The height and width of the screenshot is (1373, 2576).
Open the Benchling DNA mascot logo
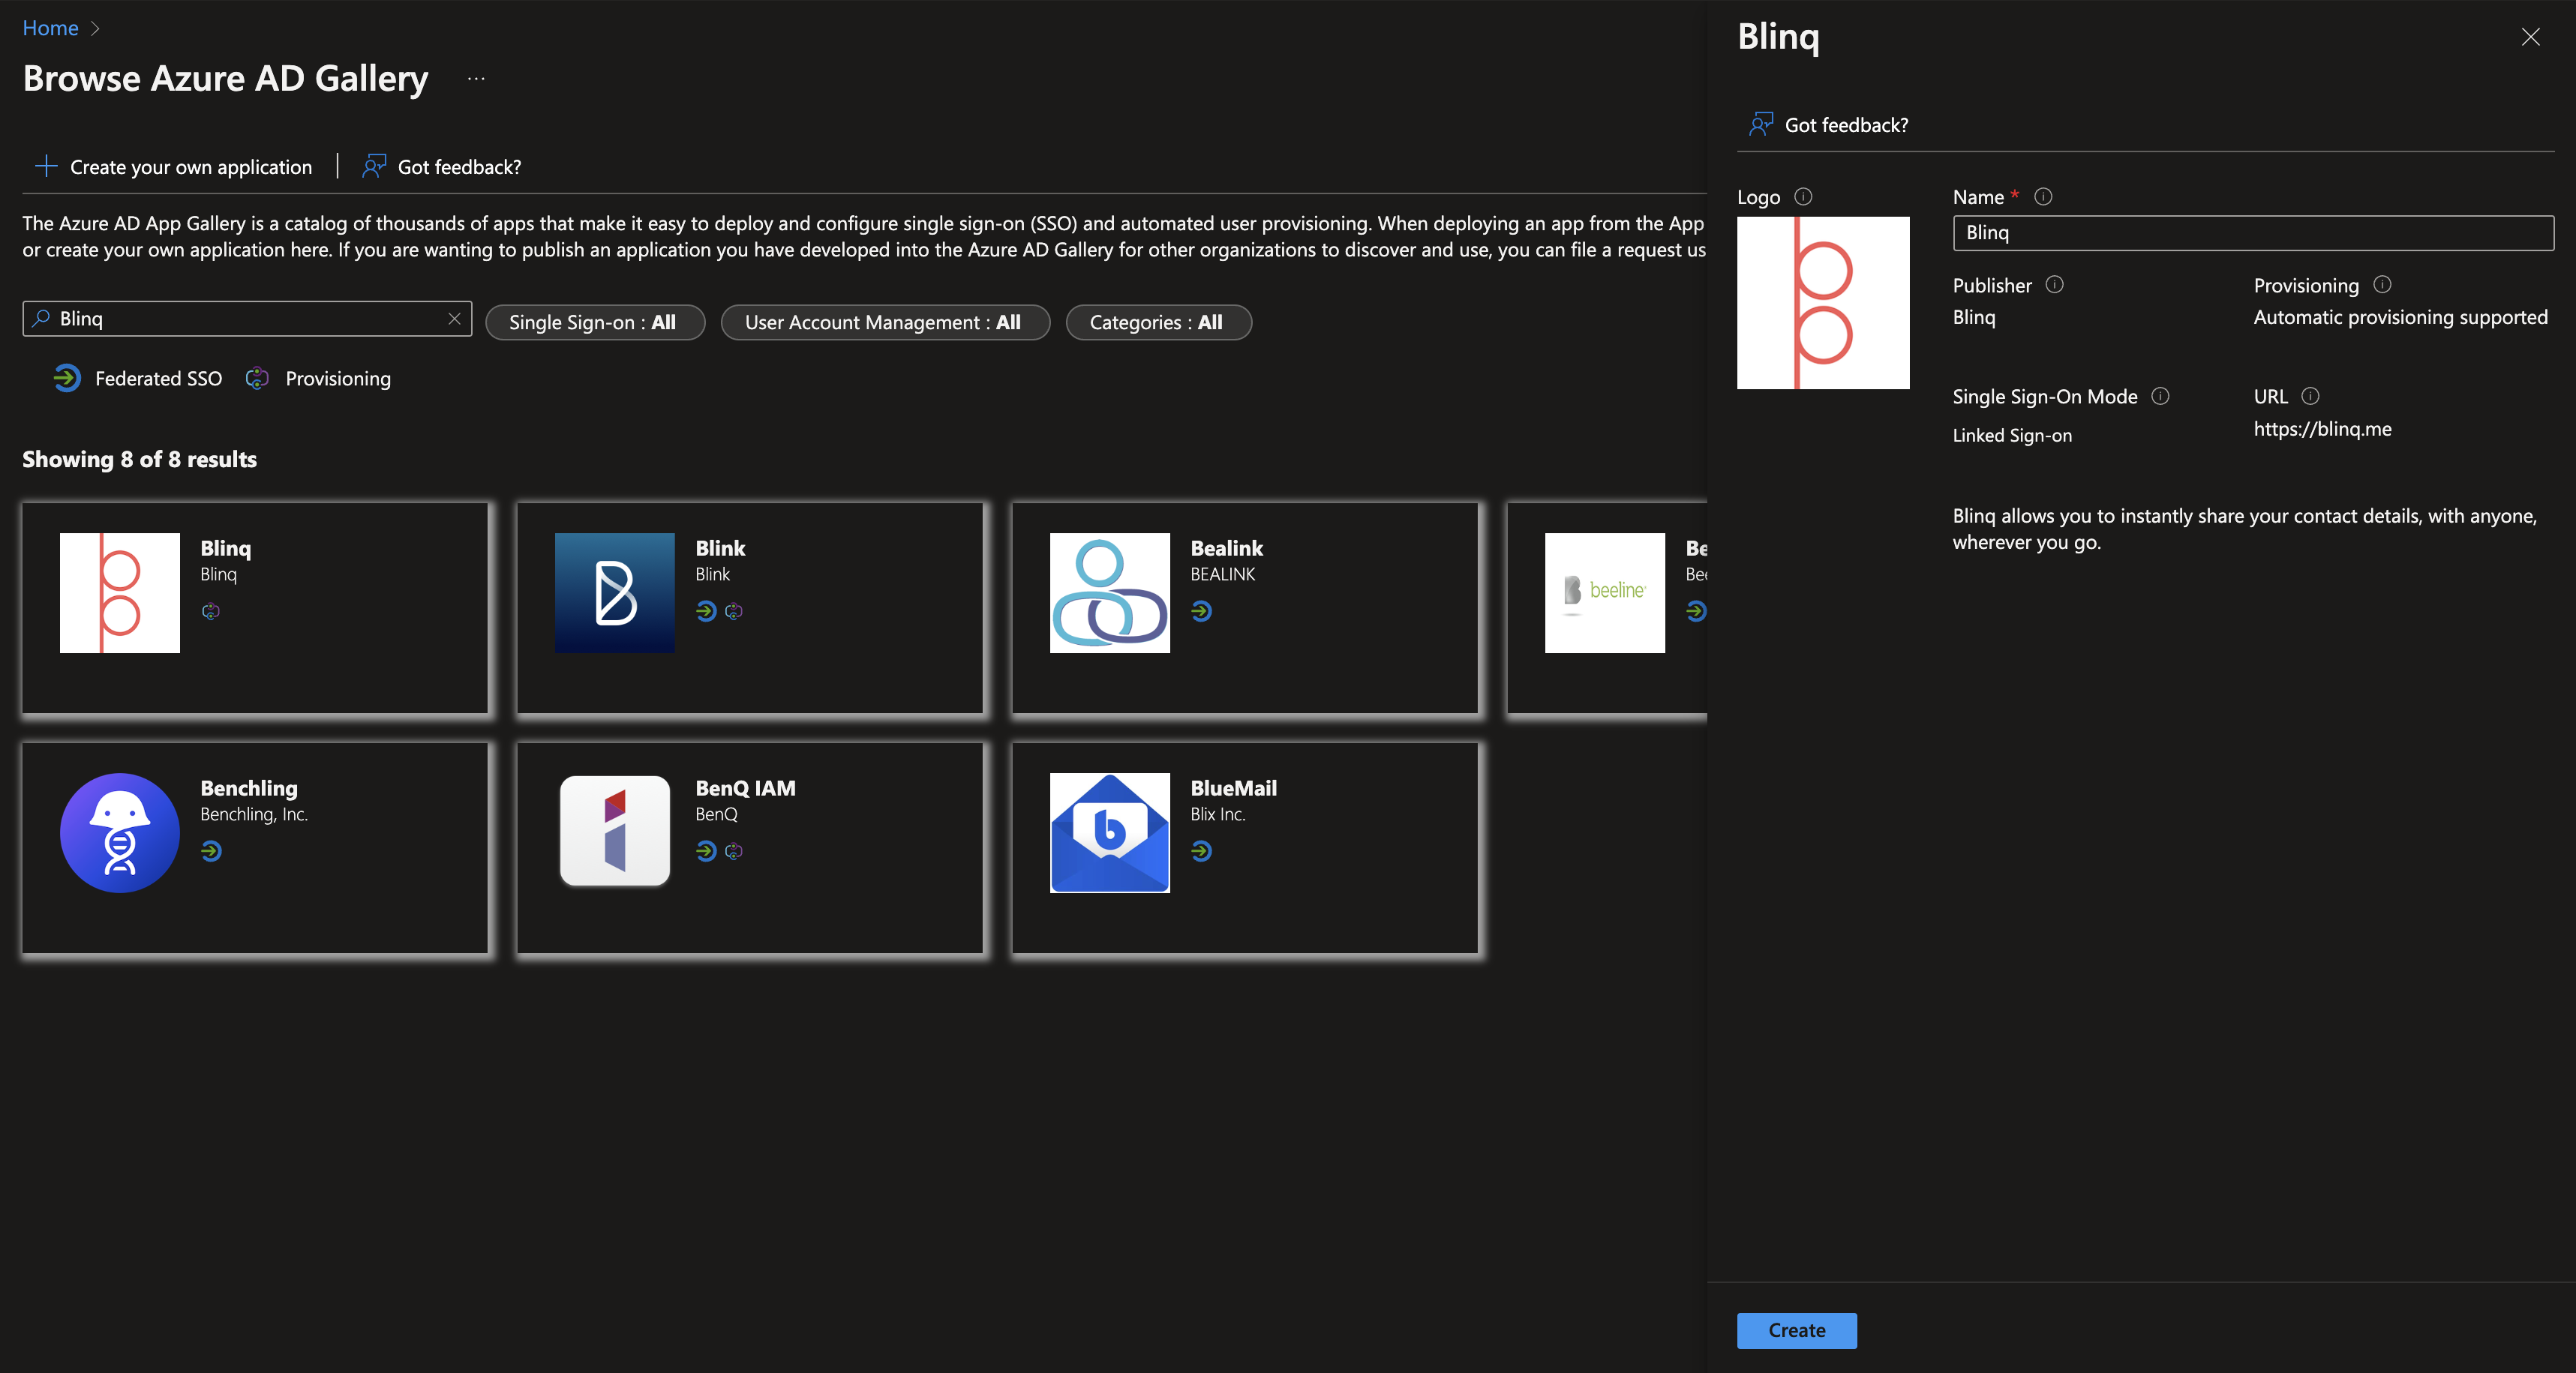coord(120,832)
